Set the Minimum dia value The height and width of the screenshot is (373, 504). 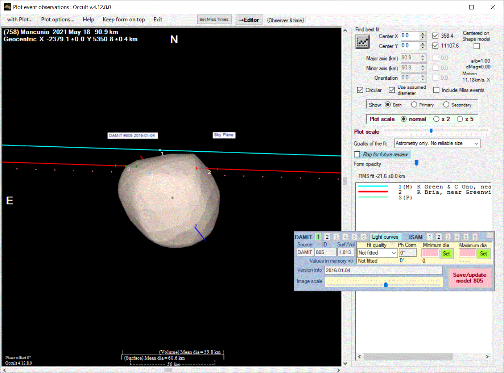pos(446,253)
